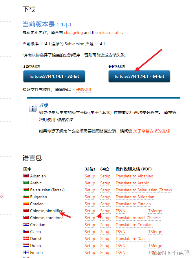Click the Croatian flag icon

click(26, 225)
